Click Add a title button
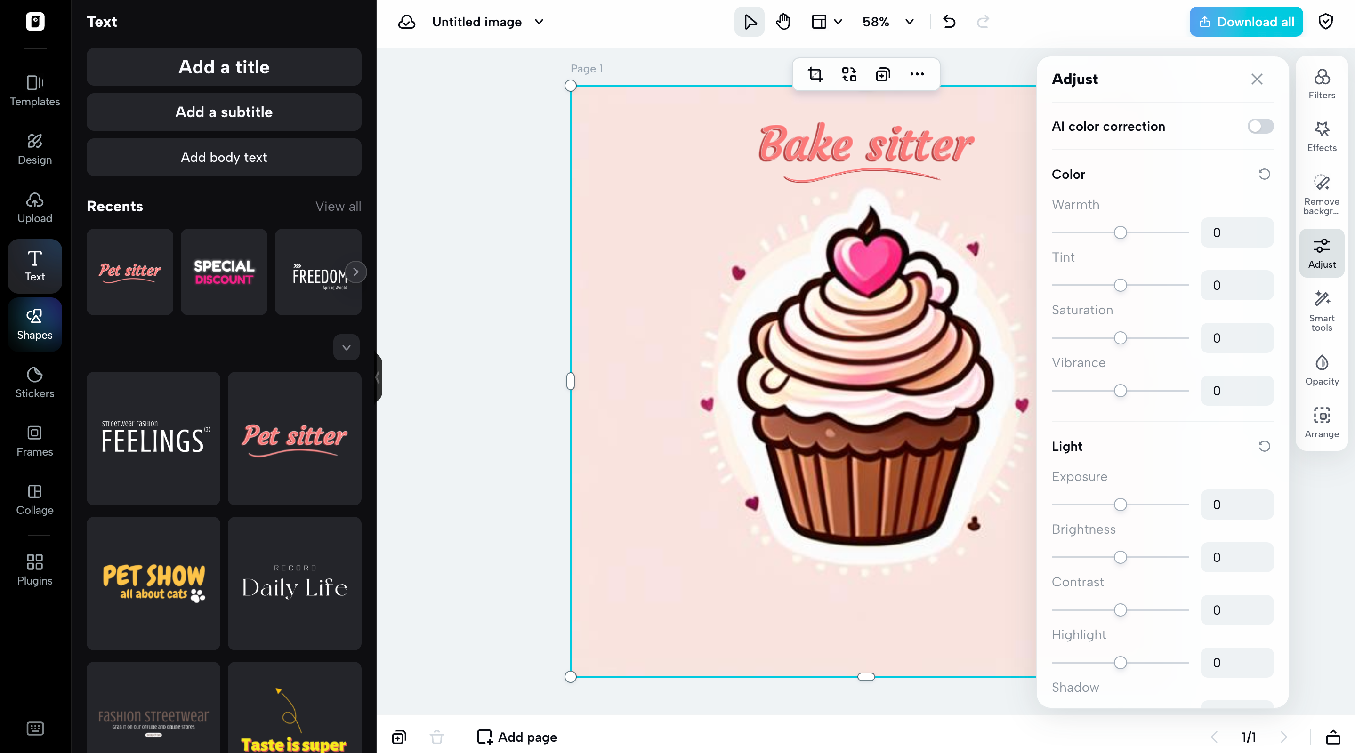The image size is (1355, 753). [x=224, y=67]
